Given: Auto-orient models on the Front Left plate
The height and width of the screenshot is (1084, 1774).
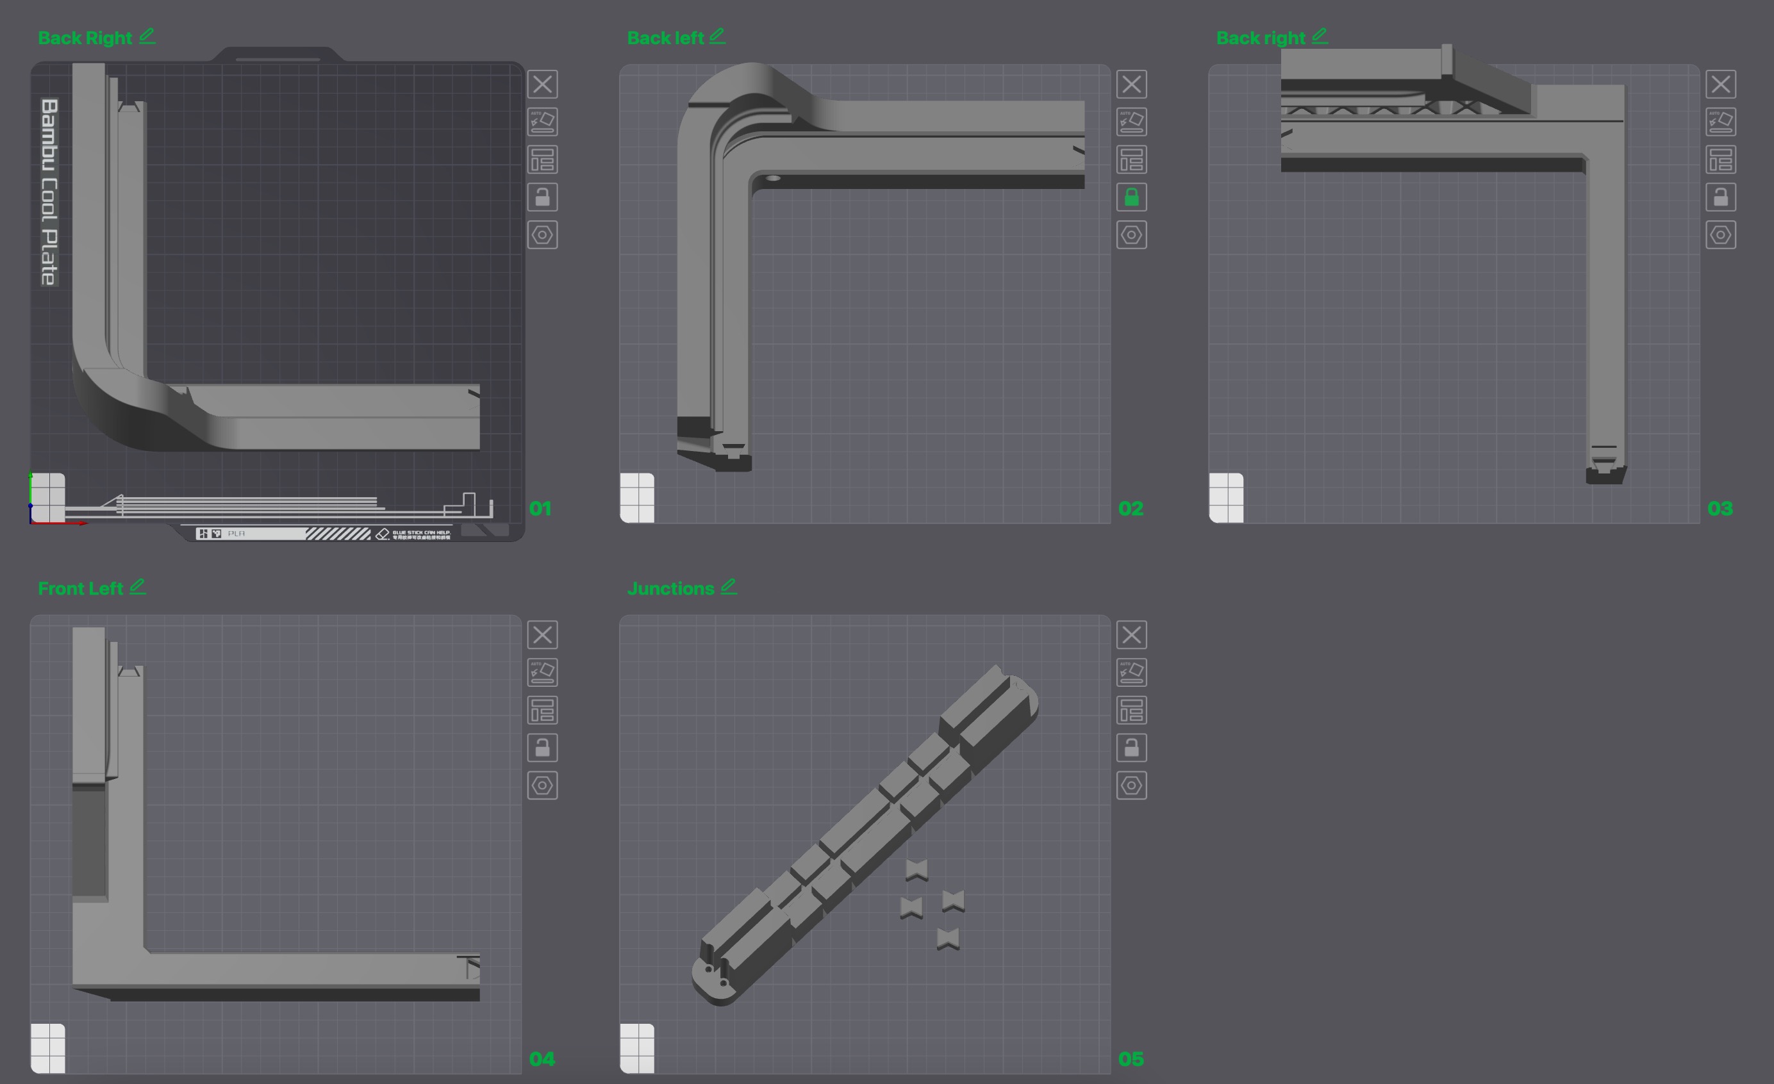Looking at the screenshot, I should 543,672.
